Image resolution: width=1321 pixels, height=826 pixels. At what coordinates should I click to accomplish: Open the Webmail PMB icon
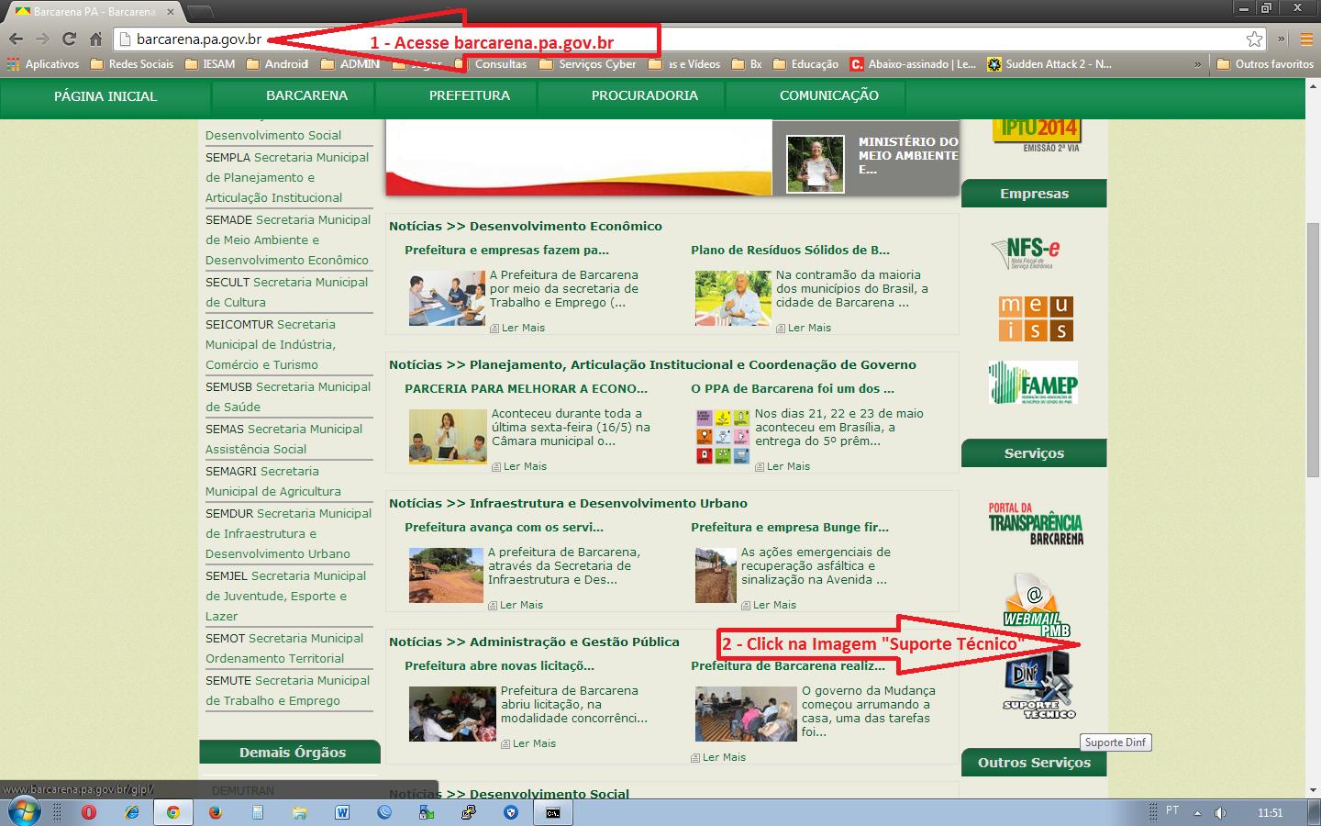click(1037, 606)
